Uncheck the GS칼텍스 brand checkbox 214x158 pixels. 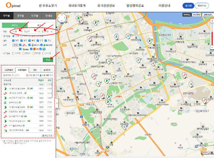tap(29, 45)
